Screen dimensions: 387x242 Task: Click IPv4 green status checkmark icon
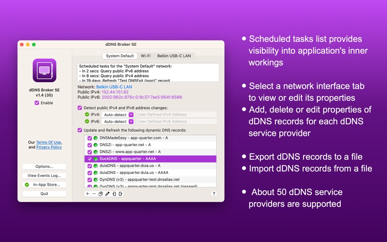(87, 114)
